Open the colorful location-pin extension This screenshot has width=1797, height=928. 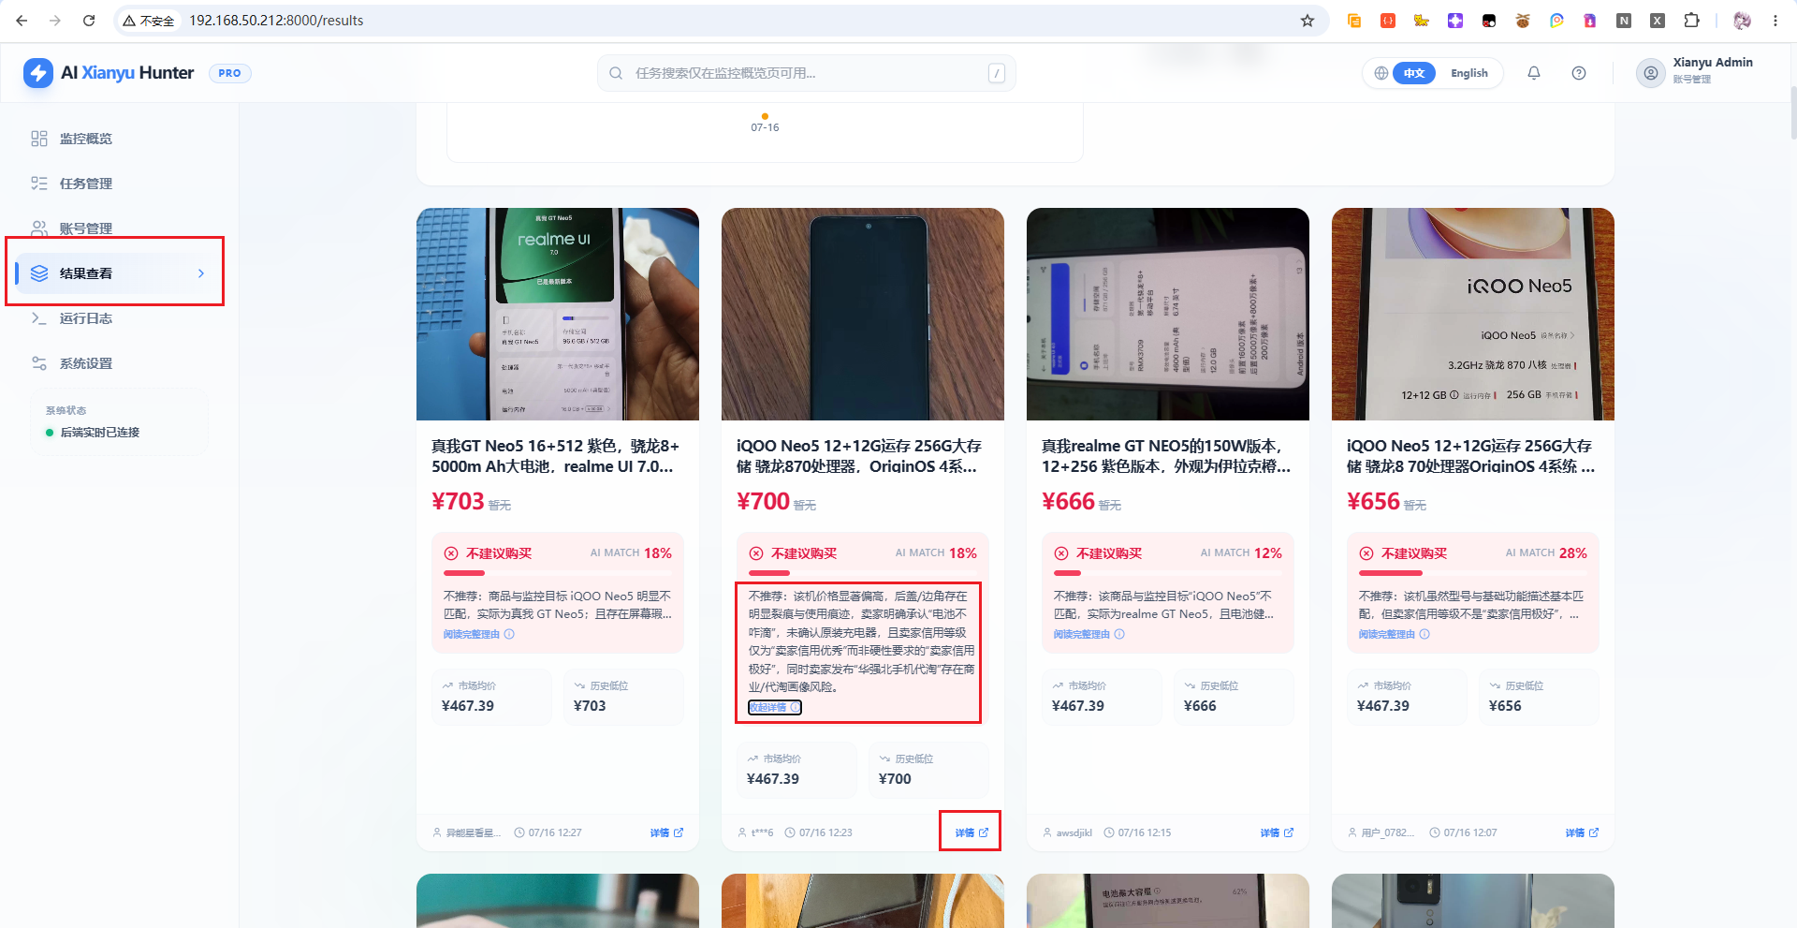[x=1556, y=21]
